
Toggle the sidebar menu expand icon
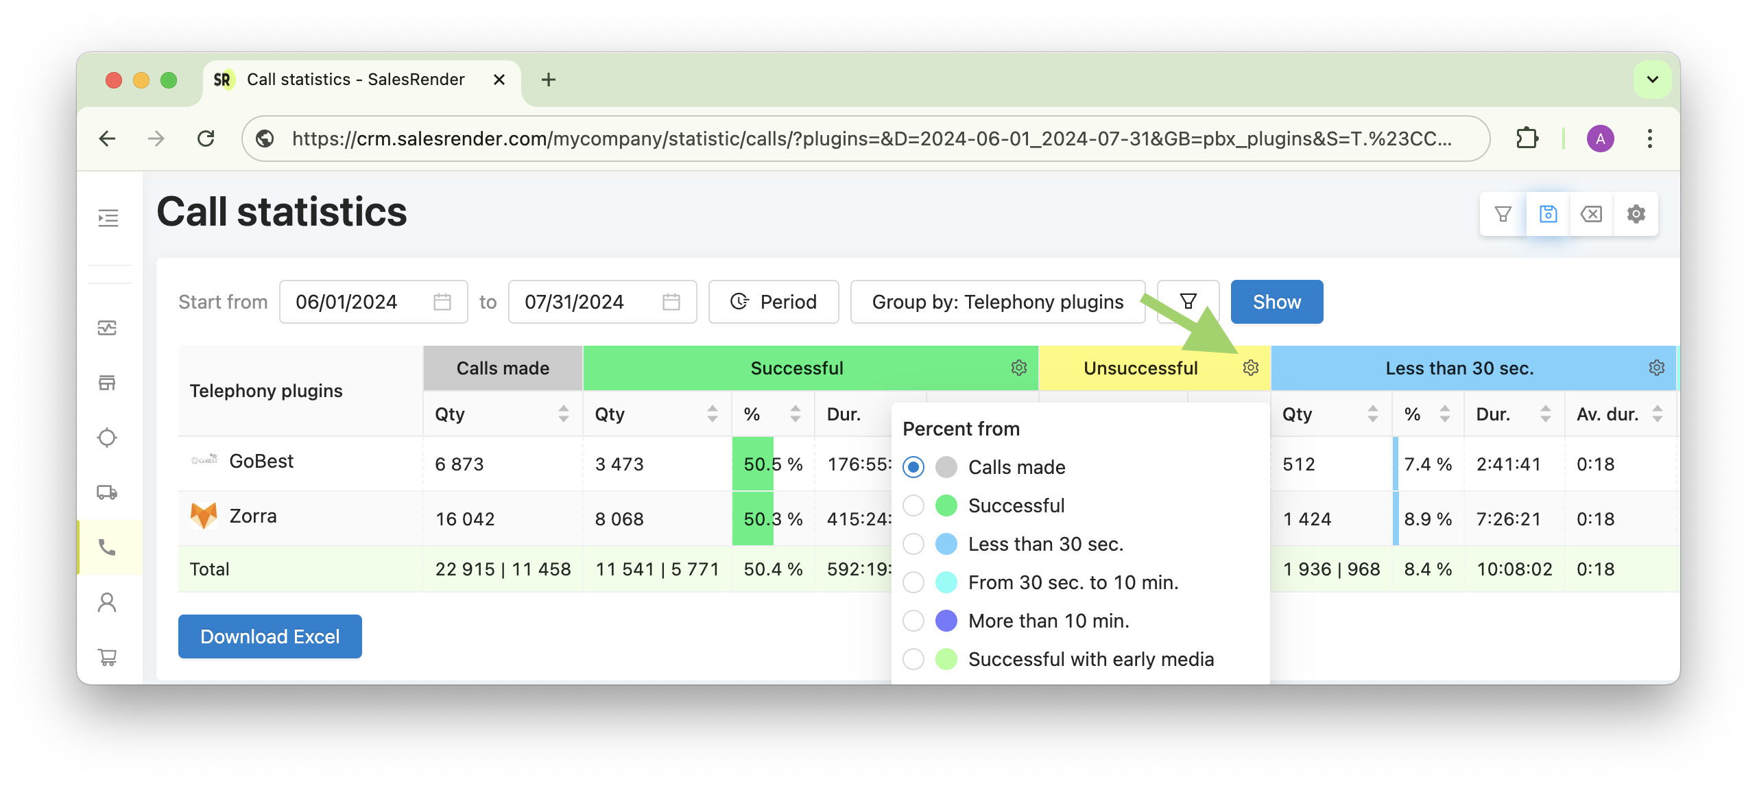(108, 218)
